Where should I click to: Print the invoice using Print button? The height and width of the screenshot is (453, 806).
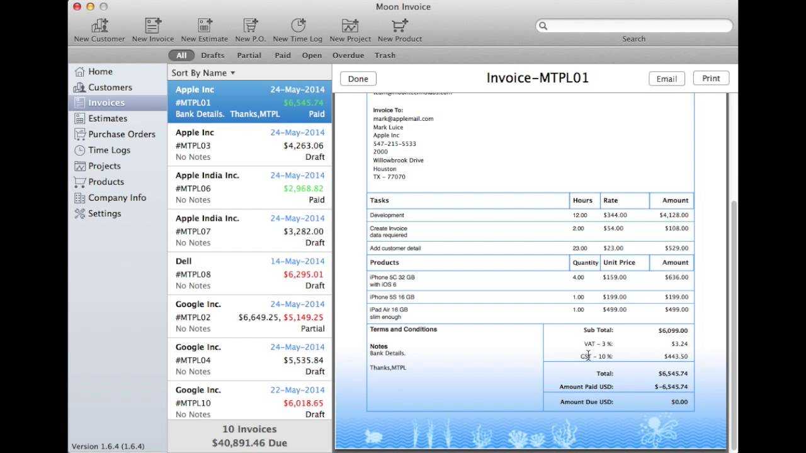tap(711, 78)
